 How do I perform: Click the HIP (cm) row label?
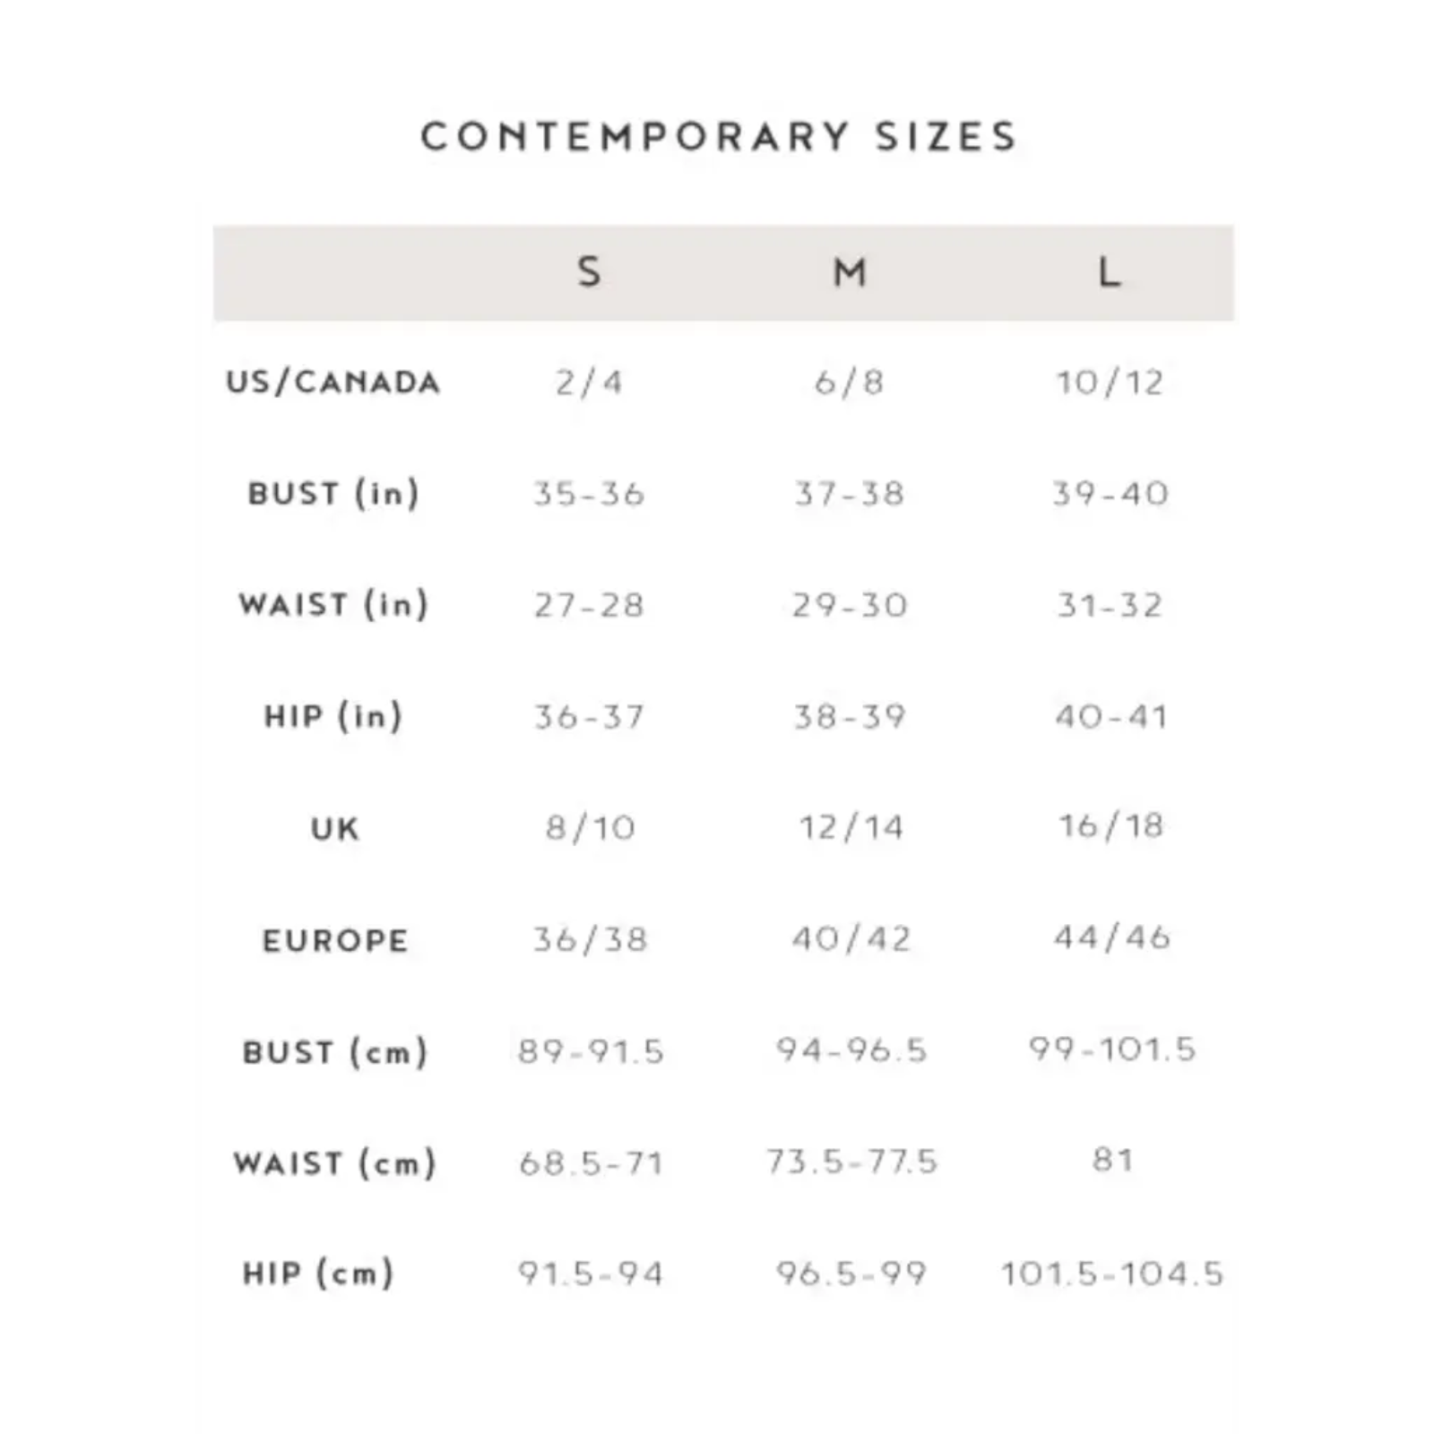click(x=318, y=1274)
